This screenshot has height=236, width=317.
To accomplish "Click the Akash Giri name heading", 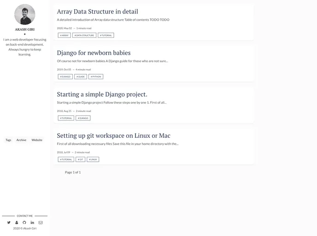I will click(x=24, y=29).
